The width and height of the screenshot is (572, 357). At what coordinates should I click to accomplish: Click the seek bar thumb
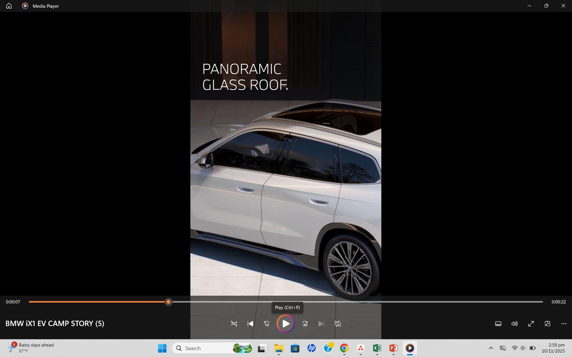(168, 302)
